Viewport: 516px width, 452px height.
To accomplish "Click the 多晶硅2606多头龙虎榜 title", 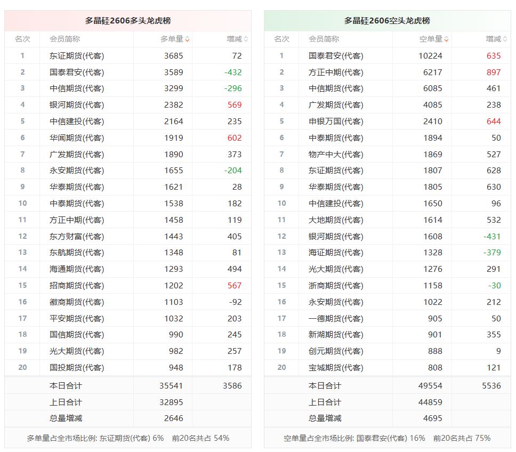I will click(128, 21).
